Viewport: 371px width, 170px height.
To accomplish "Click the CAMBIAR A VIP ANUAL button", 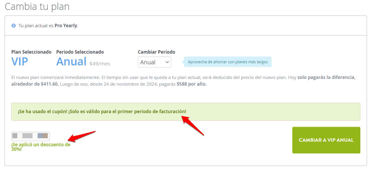I will point(326,140).
